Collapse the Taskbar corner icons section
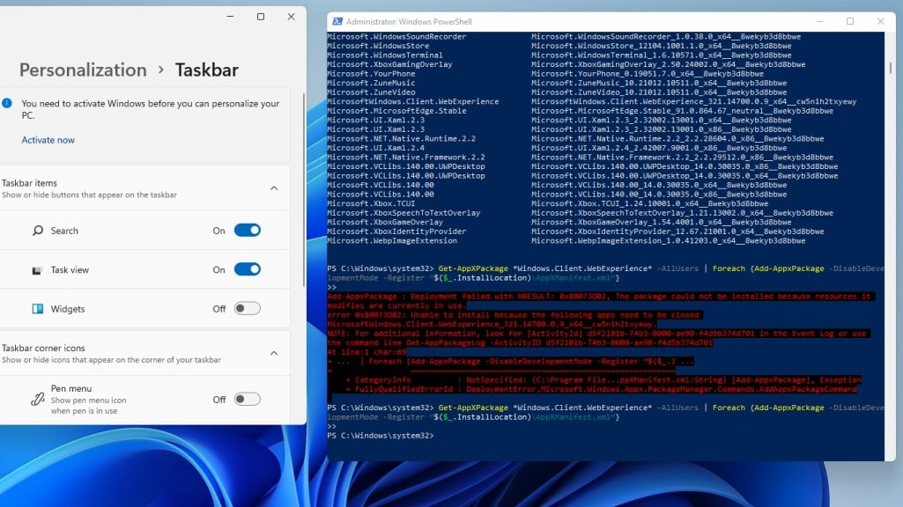Screen dimensions: 903x507 (274, 353)
